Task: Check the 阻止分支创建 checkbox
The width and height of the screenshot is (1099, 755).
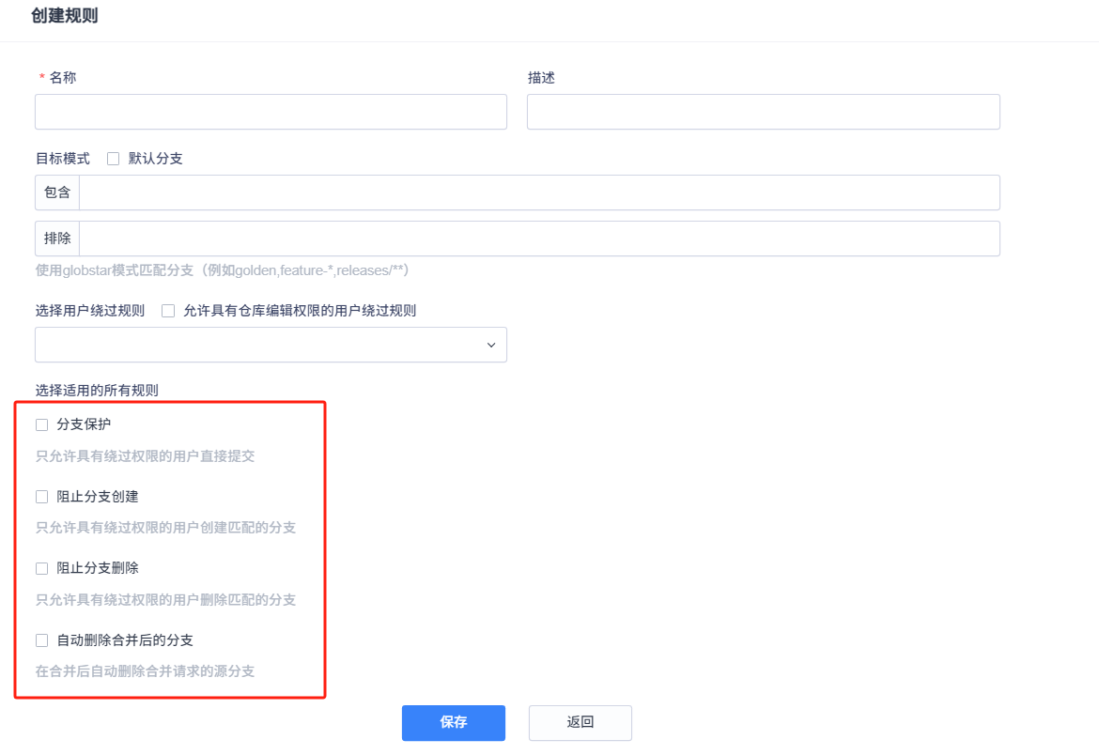Action: click(x=42, y=497)
